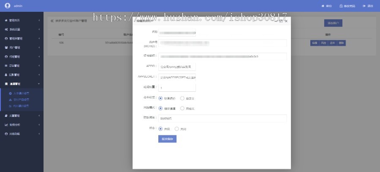Viewport: 380px width, 172px height.
Task: Click the 操作 column header
Action: [x=328, y=35]
